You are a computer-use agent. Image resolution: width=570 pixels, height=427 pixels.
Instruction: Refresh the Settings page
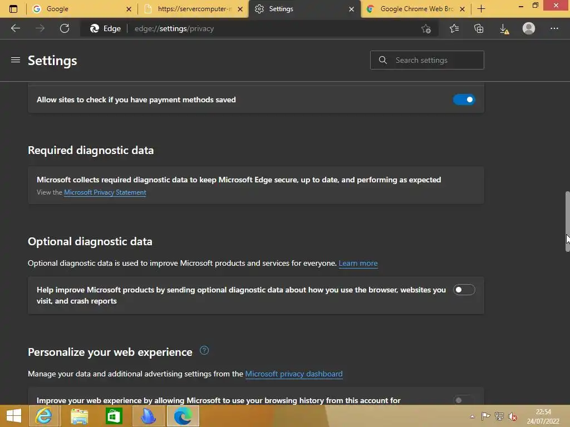[65, 28]
